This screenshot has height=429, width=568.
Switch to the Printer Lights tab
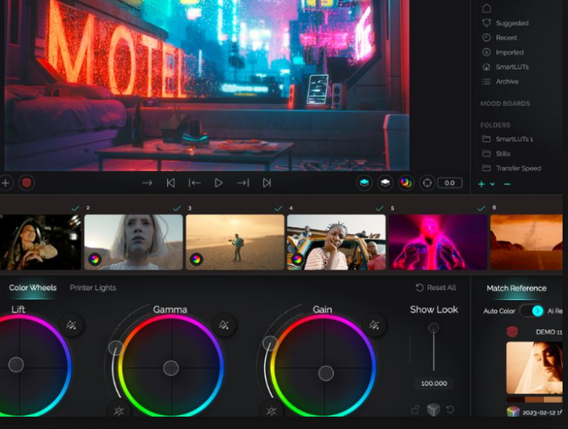tap(93, 288)
